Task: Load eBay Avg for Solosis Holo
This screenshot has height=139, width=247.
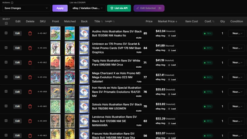Action: pos(172,109)
